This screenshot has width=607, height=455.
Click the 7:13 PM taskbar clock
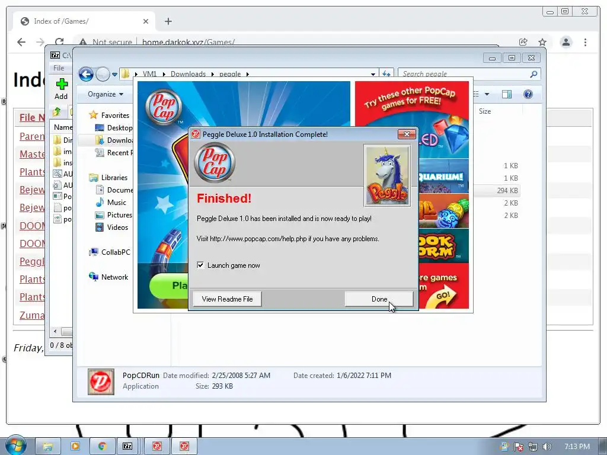pyautogui.click(x=577, y=447)
